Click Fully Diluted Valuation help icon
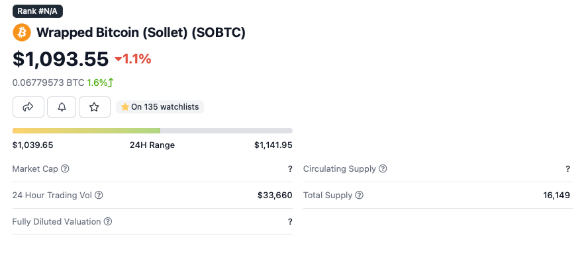Screen dimensions: 588x253 [x=108, y=221]
